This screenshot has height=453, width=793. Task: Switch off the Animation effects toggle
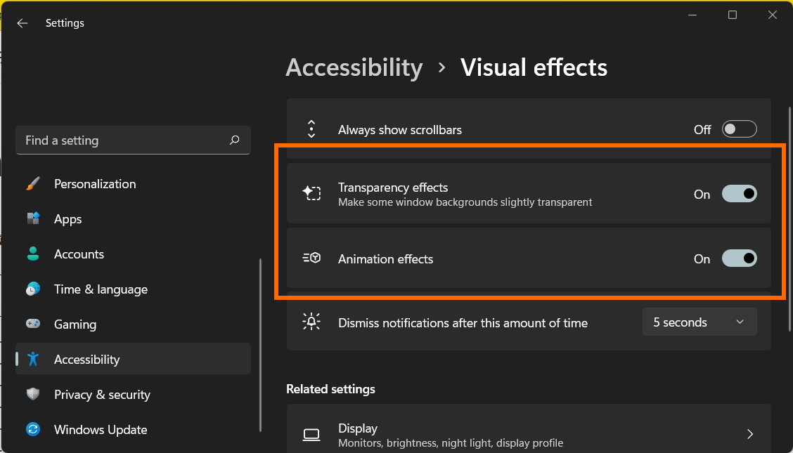739,258
